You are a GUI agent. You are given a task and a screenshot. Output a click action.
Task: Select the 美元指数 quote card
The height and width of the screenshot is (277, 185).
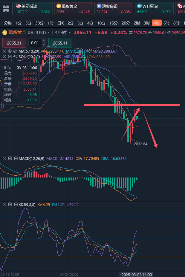[33, 9]
